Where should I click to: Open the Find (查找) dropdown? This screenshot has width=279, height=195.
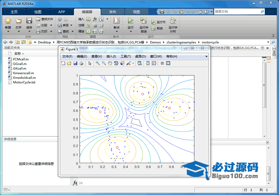(x=73, y=32)
